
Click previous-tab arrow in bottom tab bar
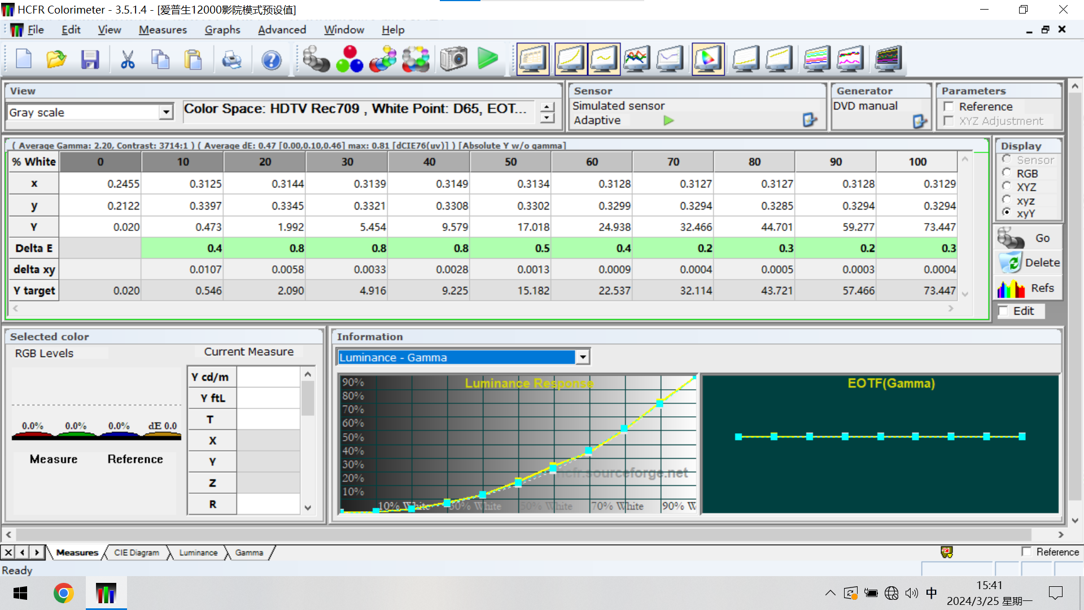[x=23, y=552]
